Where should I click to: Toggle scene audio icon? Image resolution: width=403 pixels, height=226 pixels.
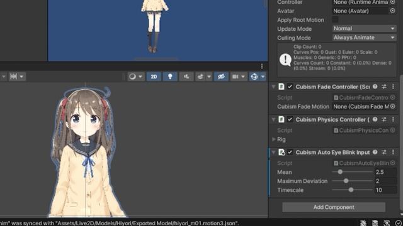point(186,77)
